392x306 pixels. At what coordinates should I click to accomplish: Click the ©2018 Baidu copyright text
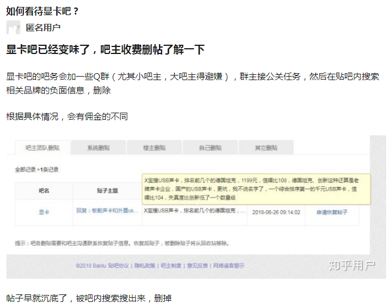pos(91,265)
